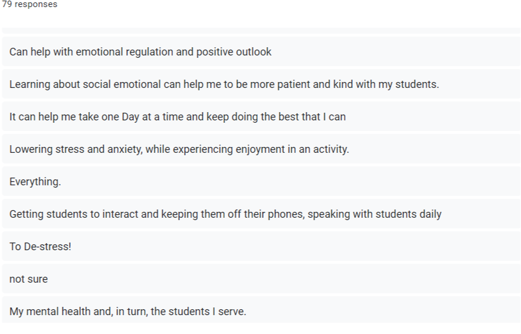Click the "79 responses" count label
Viewport: 521px width, 334px height.
(x=30, y=4)
